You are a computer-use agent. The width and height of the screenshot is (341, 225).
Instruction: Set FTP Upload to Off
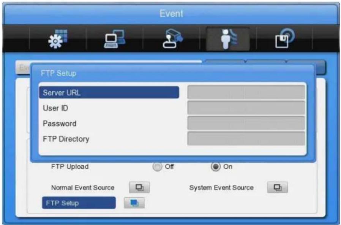[157, 167]
